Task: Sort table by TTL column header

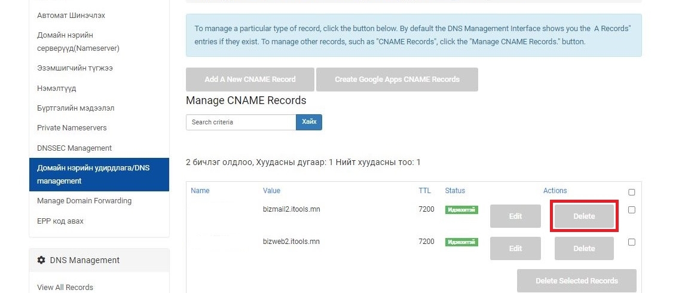Action: pos(425,190)
